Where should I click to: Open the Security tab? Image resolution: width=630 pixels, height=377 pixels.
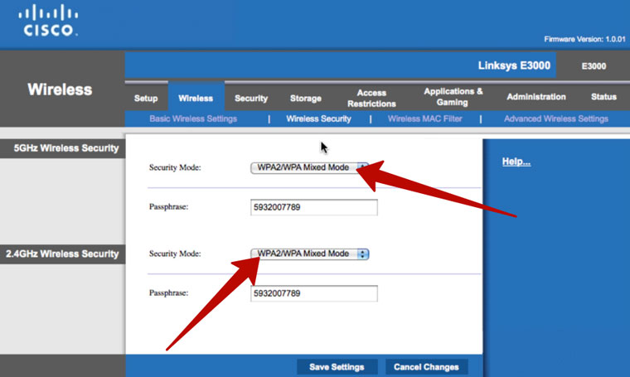251,98
